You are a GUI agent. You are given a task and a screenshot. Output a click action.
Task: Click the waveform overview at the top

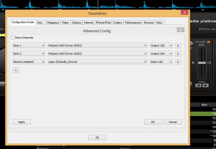pyautogui.click(x=108, y=4)
